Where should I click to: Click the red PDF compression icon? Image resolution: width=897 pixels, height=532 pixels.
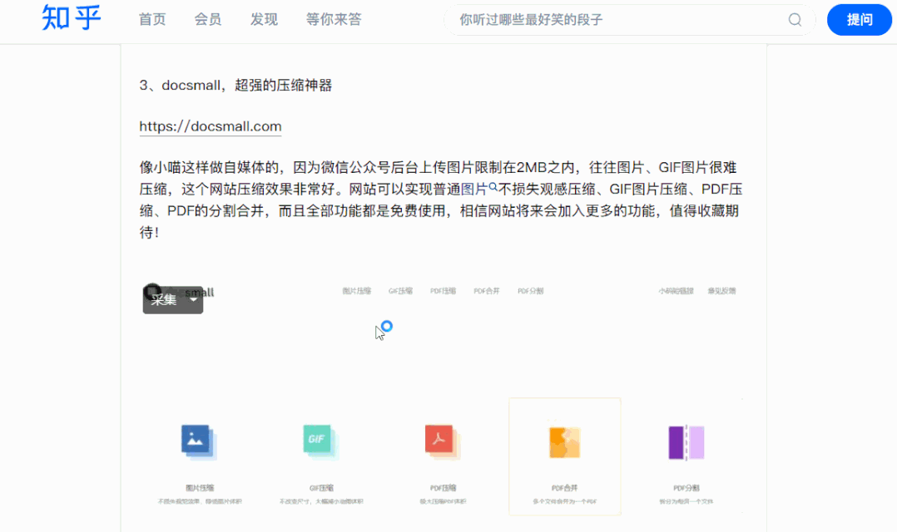442,441
